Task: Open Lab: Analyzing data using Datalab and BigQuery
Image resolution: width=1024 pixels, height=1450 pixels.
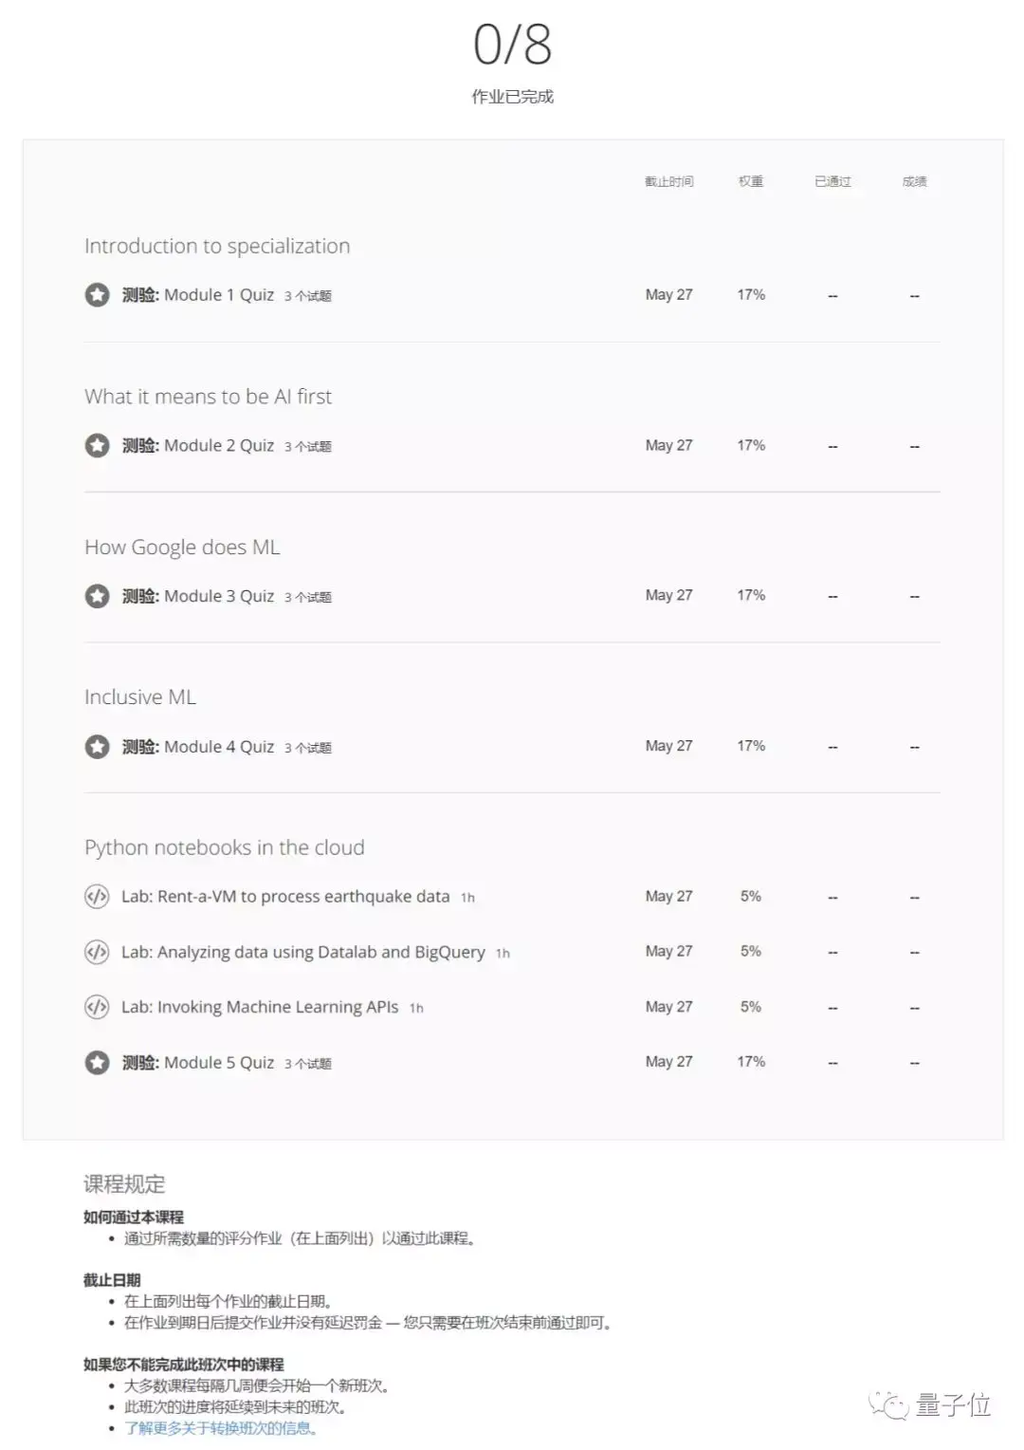Action: (302, 952)
